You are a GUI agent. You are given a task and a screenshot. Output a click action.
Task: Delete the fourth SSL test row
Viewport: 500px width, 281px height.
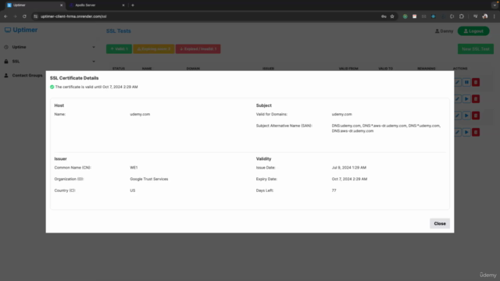(476, 132)
